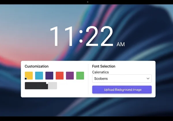Choose the dark indigo color swatch
The height and width of the screenshot is (121, 173).
(49, 75)
